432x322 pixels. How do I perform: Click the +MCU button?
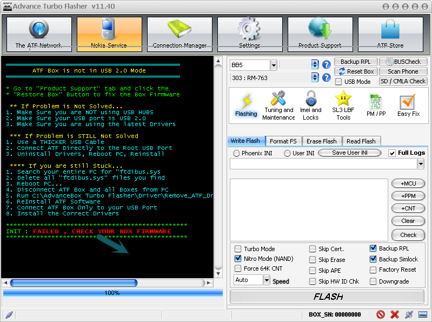(x=408, y=183)
